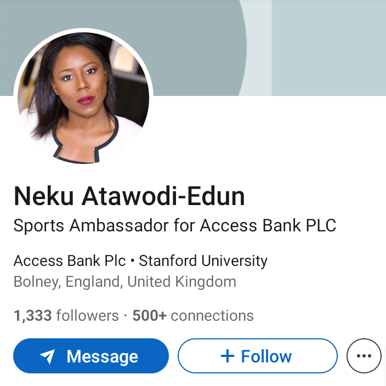
Task: Click the word followers in stats line
Action: 88,316
